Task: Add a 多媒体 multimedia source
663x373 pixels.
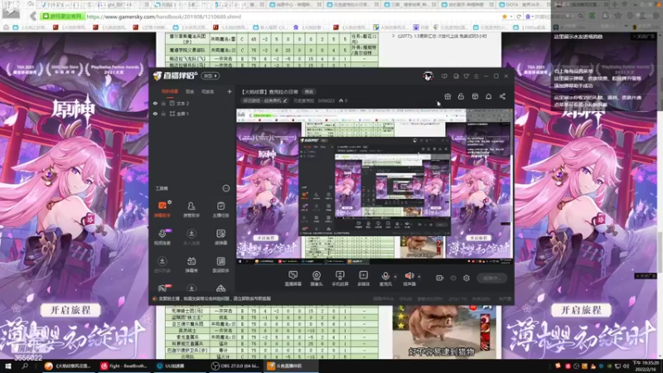Action: [364, 279]
